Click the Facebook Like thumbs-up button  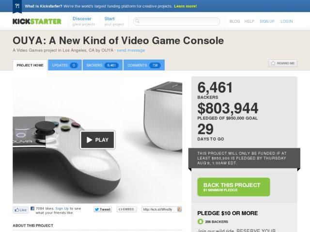[21, 210]
